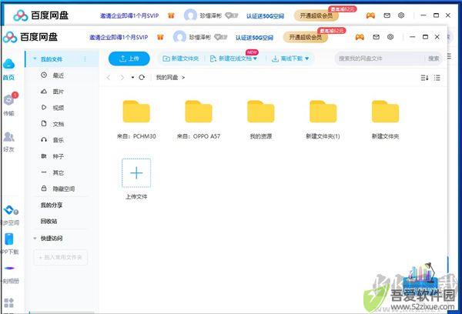The image size is (462, 314).
Task: Select 种子 category in the file tree
Action: [x=58, y=156]
